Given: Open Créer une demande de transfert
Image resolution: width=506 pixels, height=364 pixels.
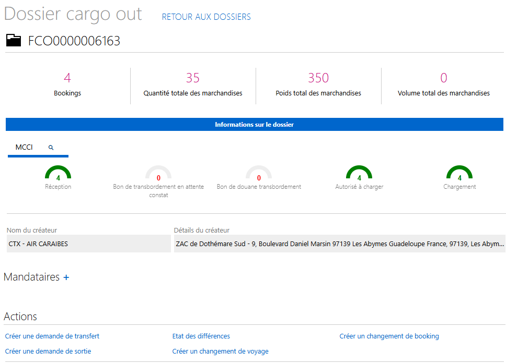Looking at the screenshot, I should click(x=52, y=336).
